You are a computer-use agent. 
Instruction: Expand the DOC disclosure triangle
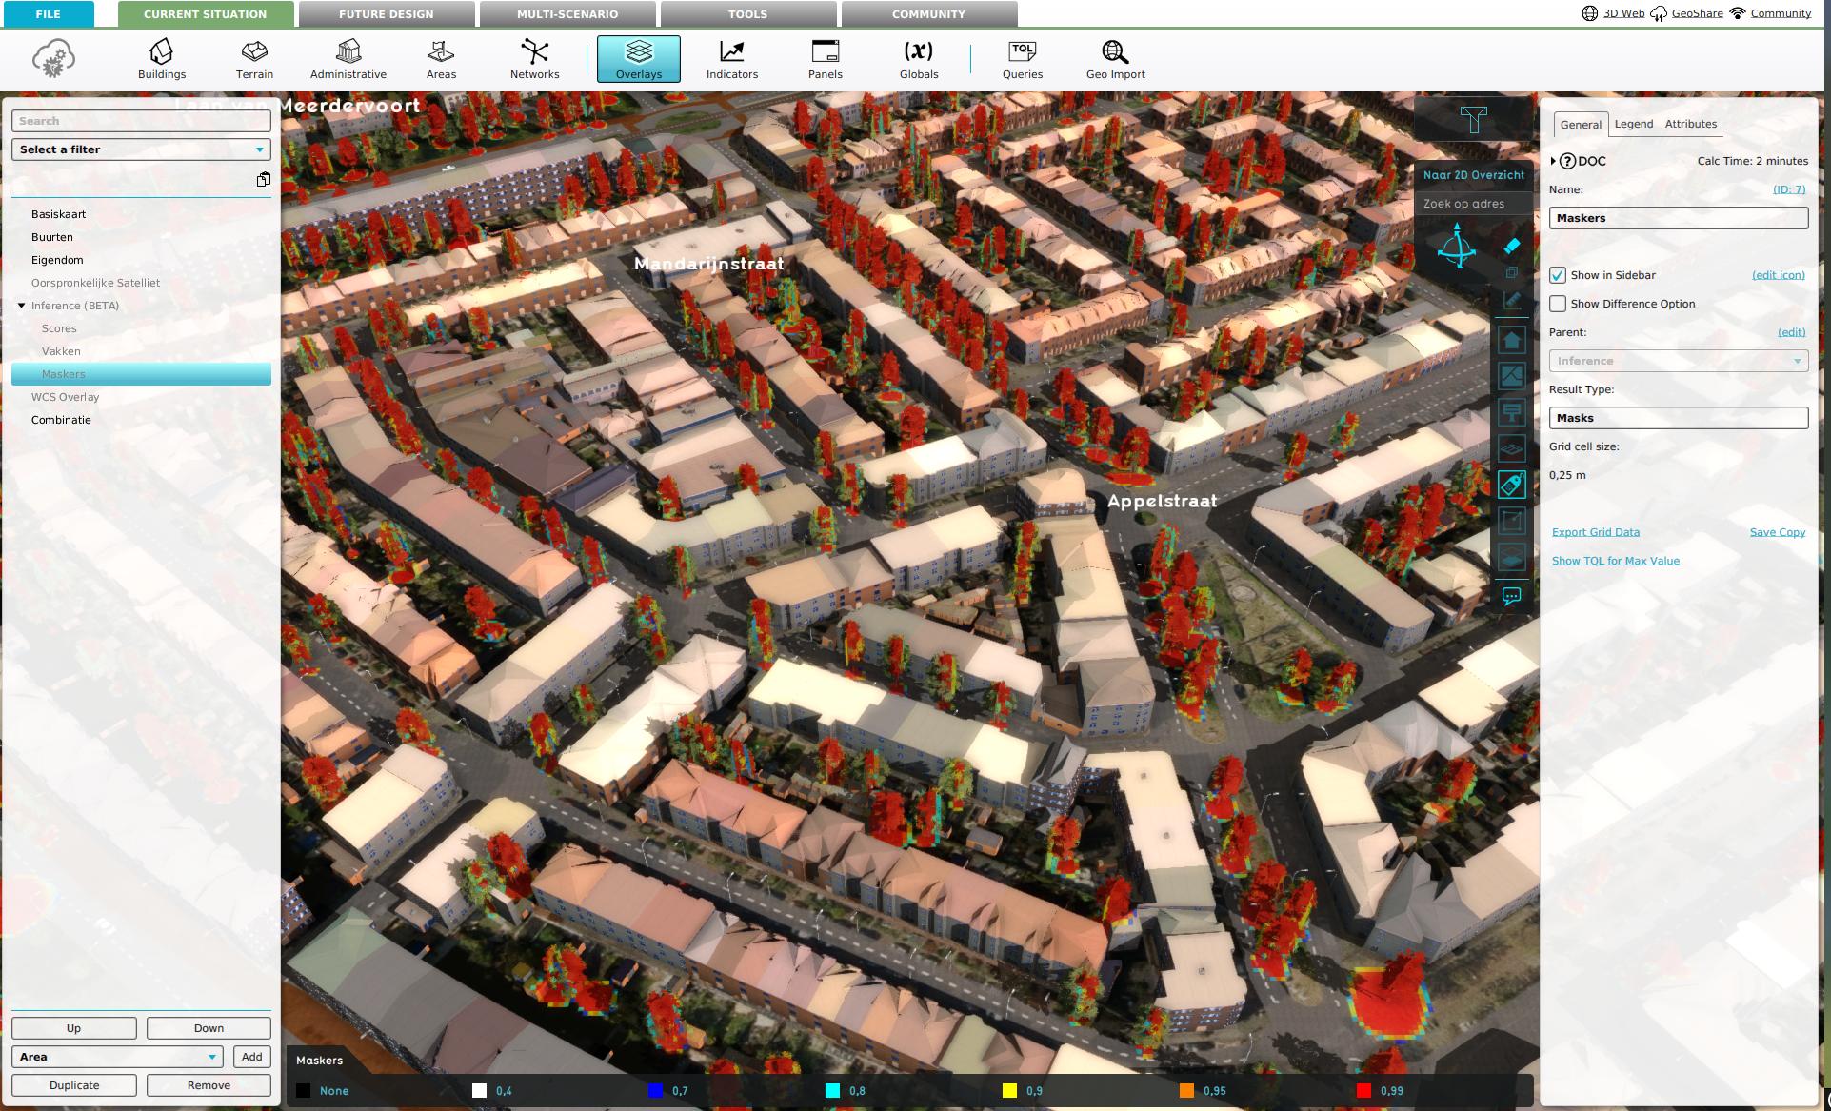click(1553, 161)
